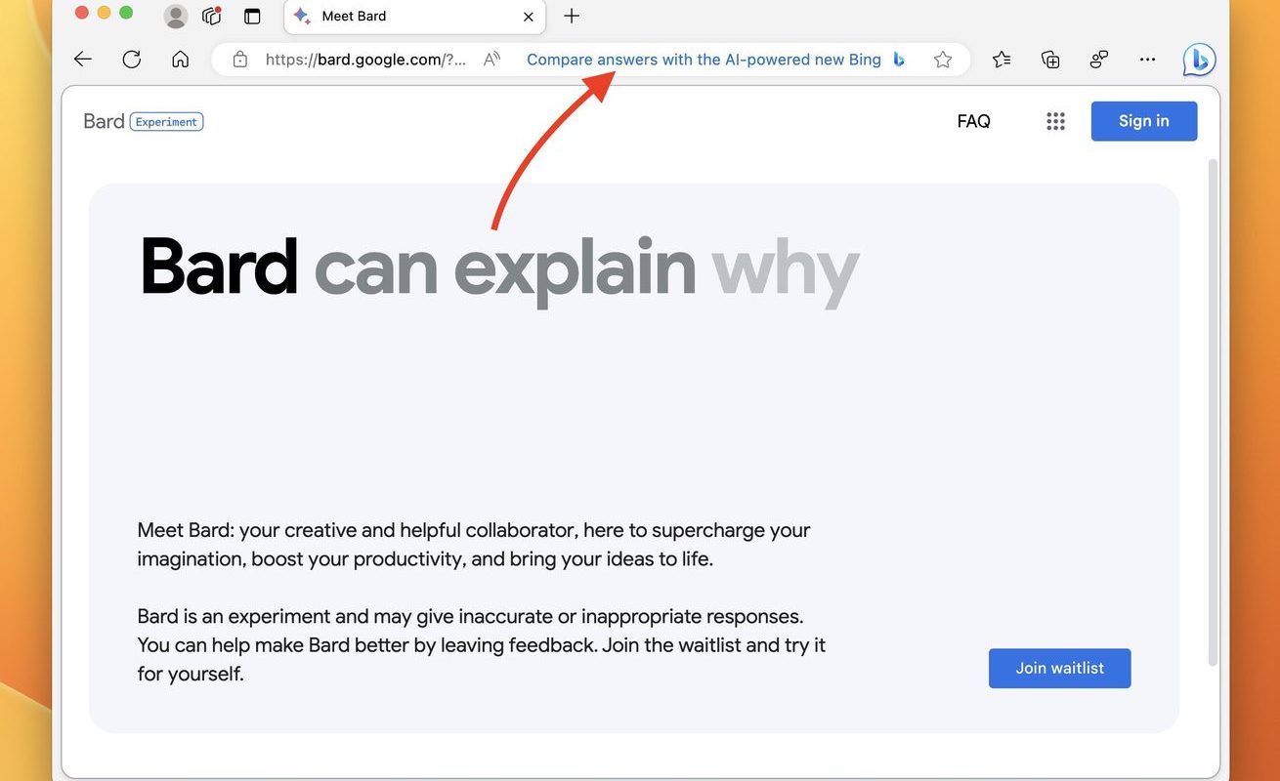Reload the page with refresh icon
The width and height of the screenshot is (1280, 781).
point(132,60)
